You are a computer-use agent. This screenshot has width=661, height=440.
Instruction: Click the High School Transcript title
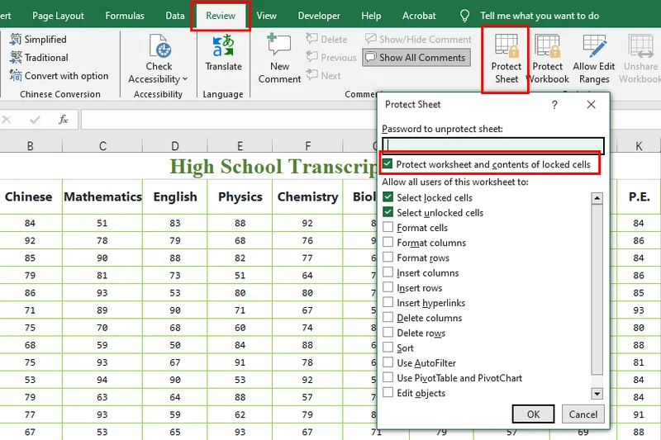273,166
